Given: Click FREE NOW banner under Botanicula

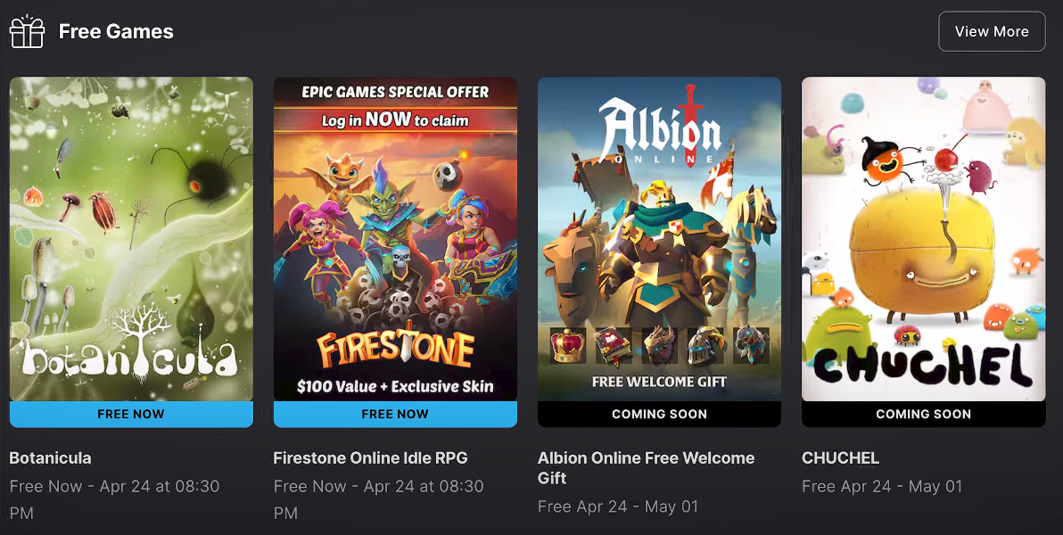Looking at the screenshot, I should (x=131, y=415).
